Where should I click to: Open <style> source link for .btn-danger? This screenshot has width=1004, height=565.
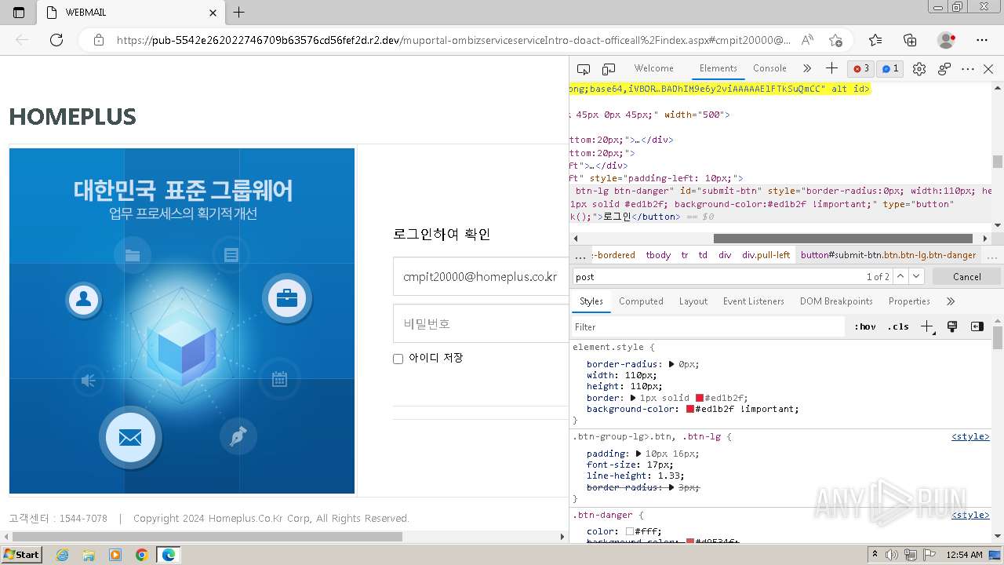click(970, 515)
